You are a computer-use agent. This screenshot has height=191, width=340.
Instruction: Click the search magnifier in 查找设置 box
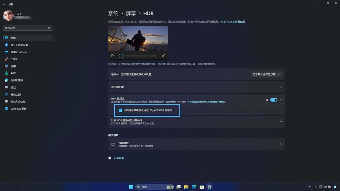click(49, 28)
